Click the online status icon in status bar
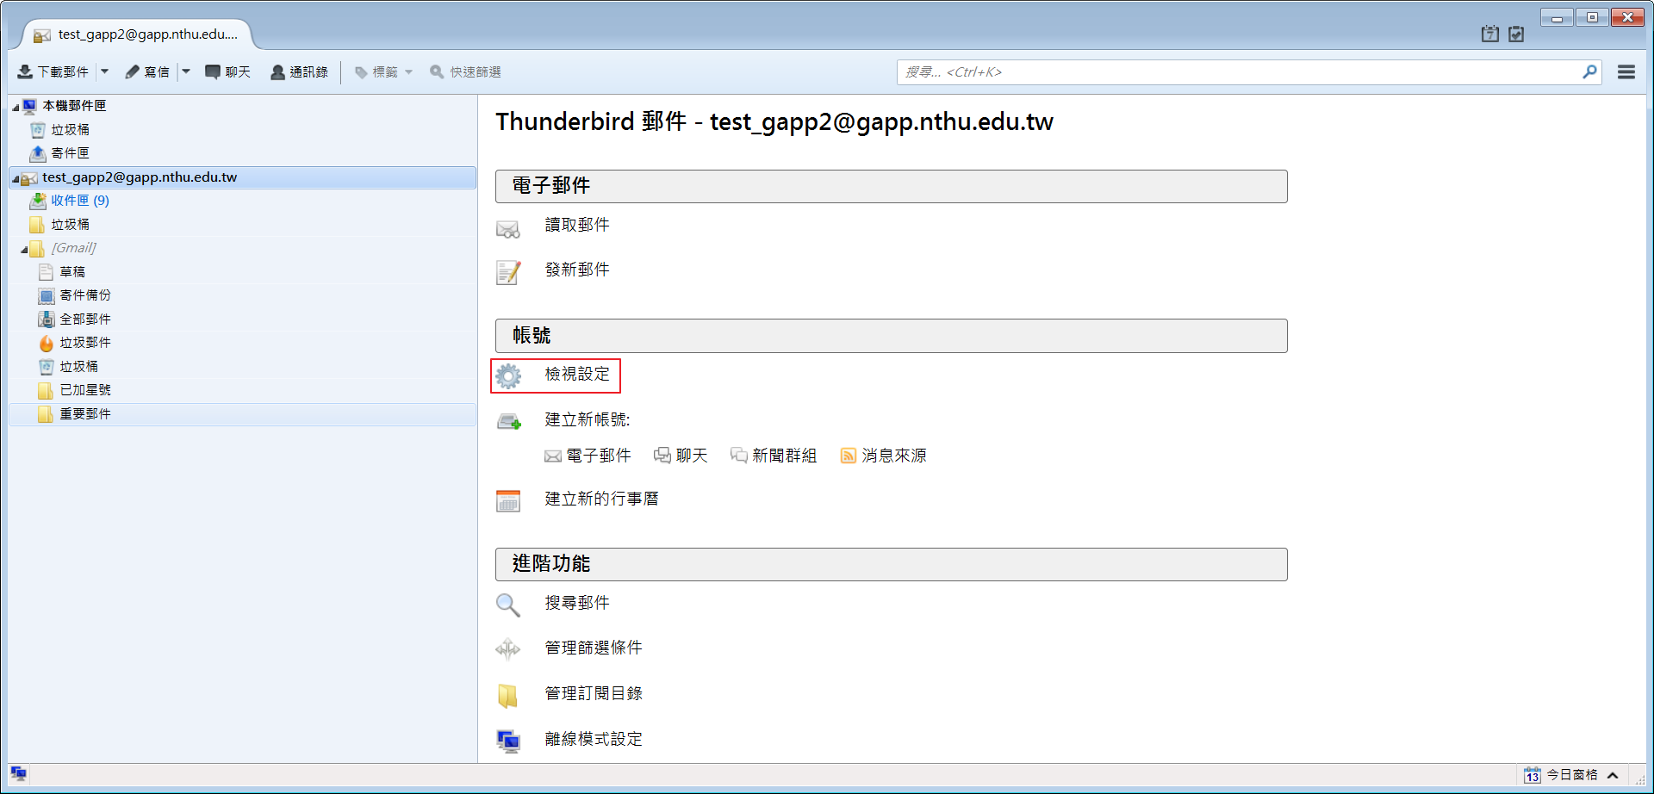 point(19,773)
